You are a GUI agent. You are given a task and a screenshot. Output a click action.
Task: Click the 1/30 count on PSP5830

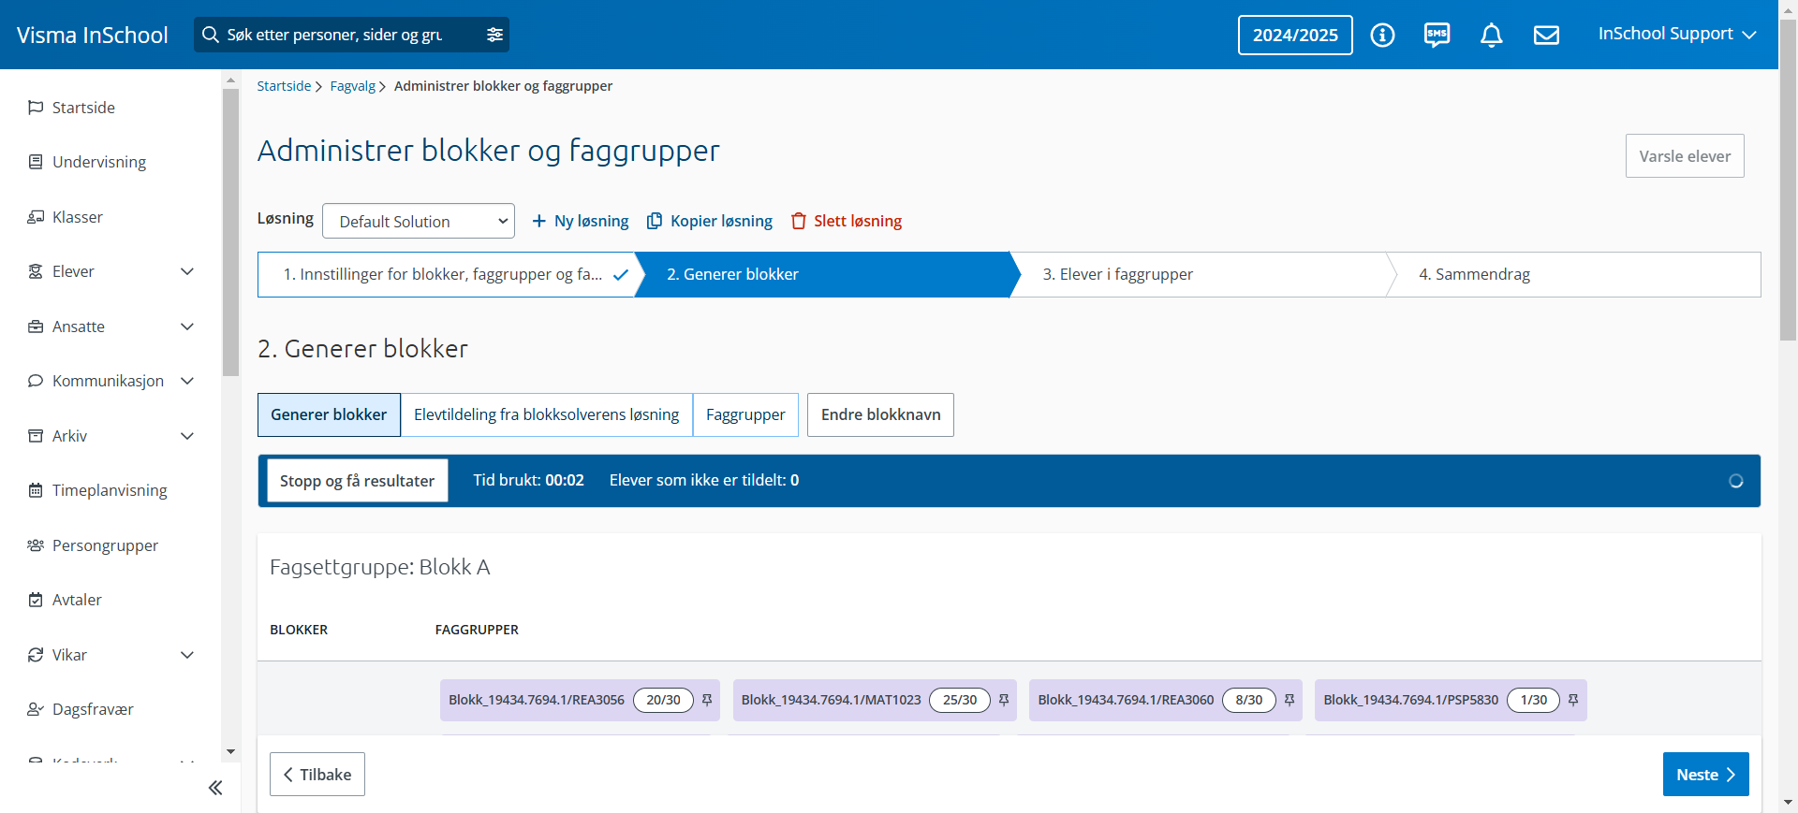[1533, 700]
